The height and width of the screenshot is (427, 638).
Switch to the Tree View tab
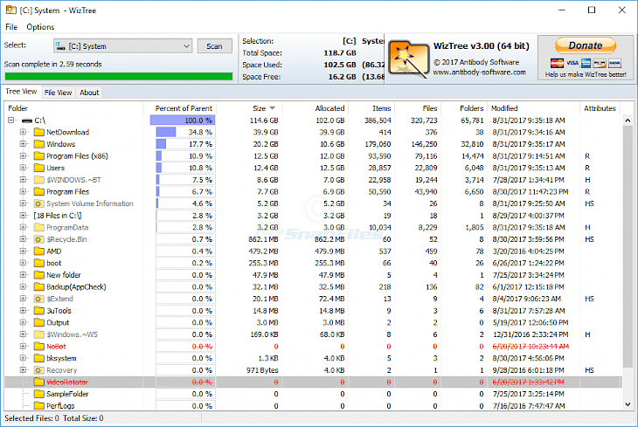coord(21,92)
